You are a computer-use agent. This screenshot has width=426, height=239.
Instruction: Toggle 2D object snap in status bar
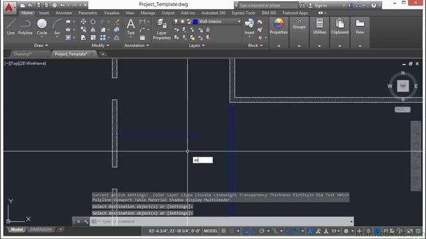click(x=296, y=231)
